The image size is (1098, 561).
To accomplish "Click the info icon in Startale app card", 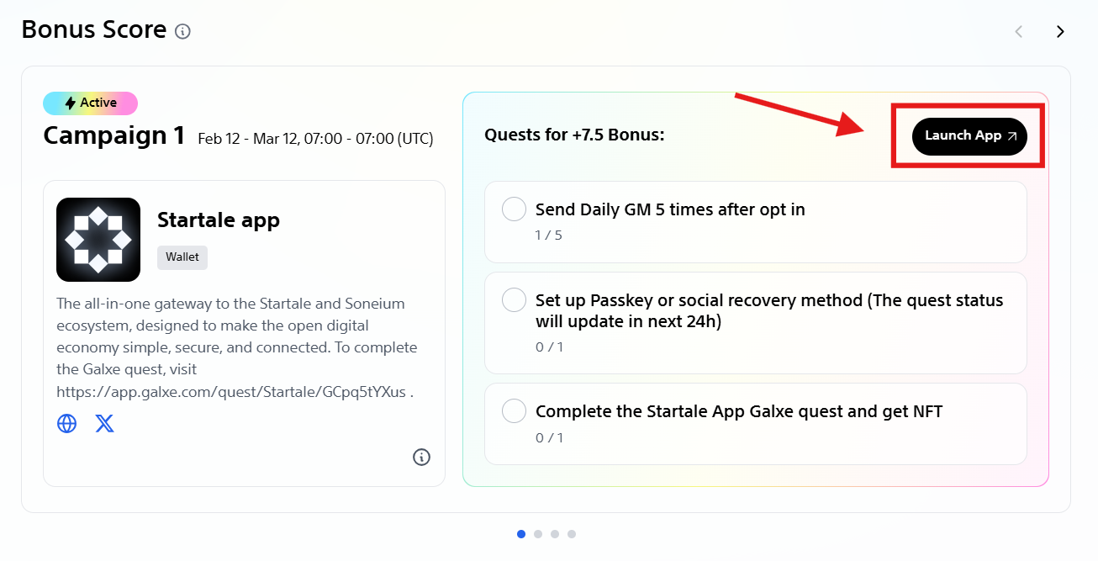I will (x=421, y=457).
